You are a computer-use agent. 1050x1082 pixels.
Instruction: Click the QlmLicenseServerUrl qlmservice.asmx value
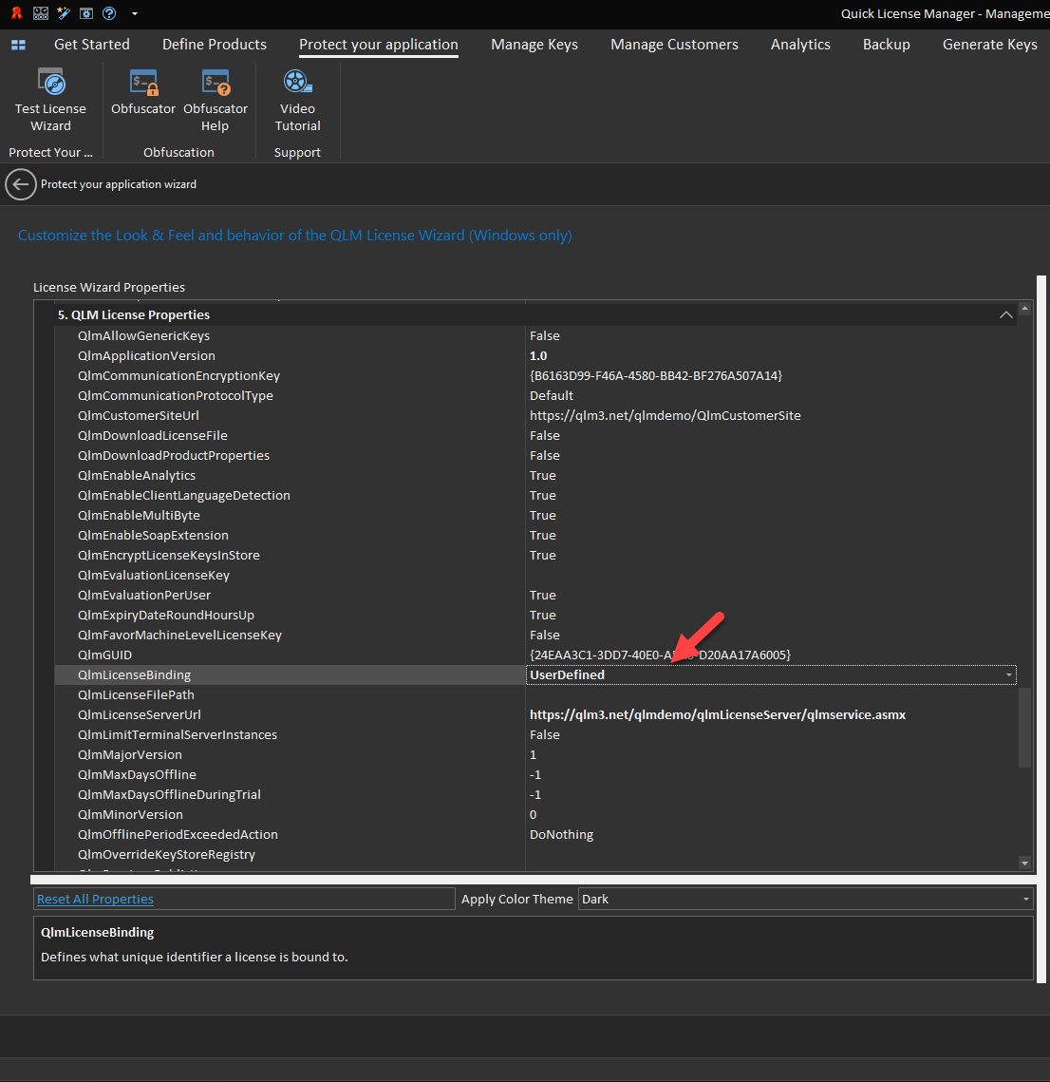pos(718,715)
